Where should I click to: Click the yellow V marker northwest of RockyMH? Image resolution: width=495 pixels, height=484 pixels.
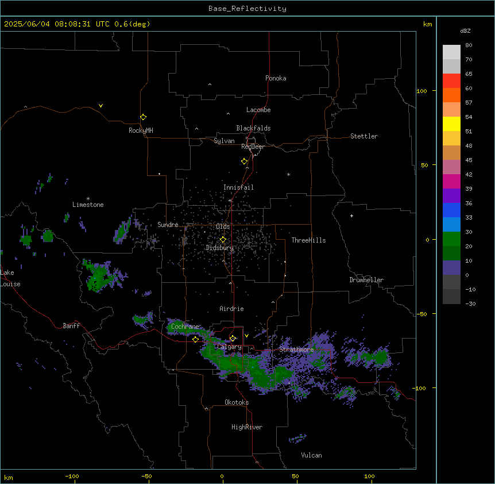click(100, 106)
